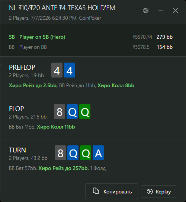Minimize the hand history window
186x202 pixels.
[x=161, y=10]
